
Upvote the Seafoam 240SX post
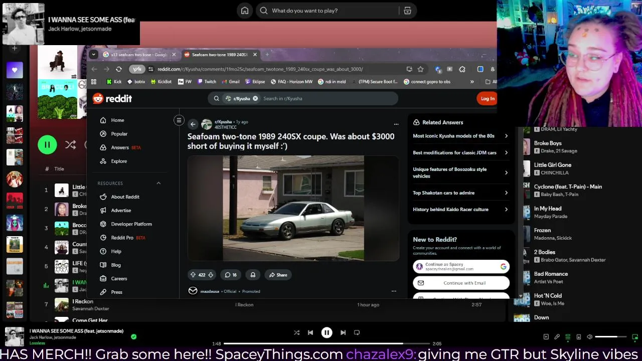pos(193,275)
